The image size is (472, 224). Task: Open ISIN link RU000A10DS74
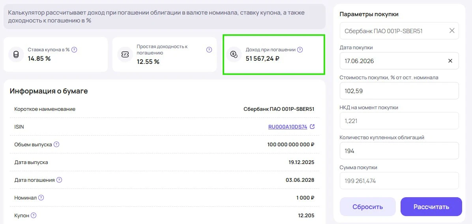point(288,127)
